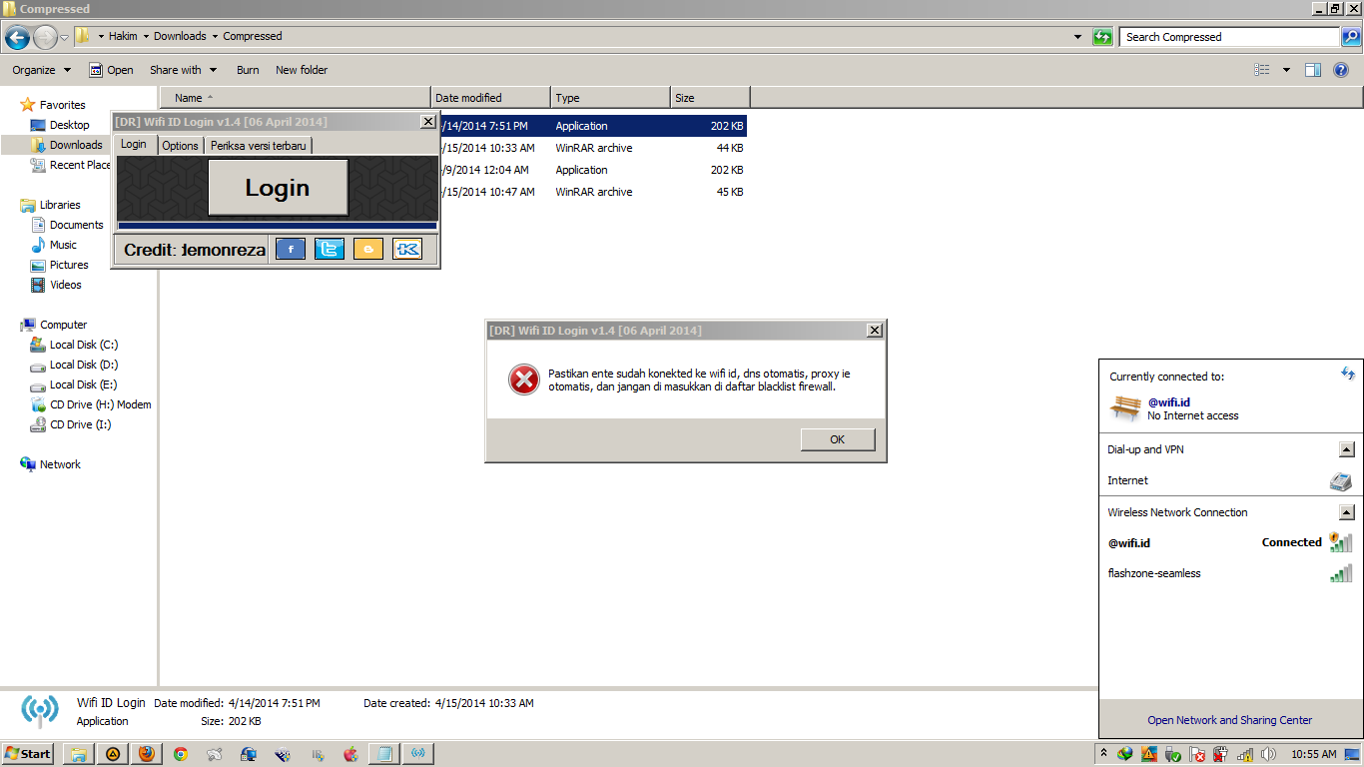This screenshot has width=1364, height=767.
Task: Click the search magnifier icon
Action: tap(1350, 37)
